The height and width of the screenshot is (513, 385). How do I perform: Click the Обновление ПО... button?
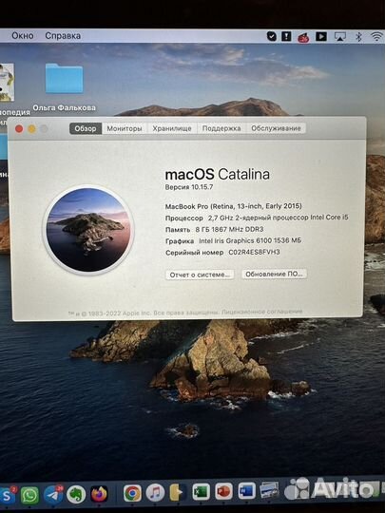coord(274,274)
